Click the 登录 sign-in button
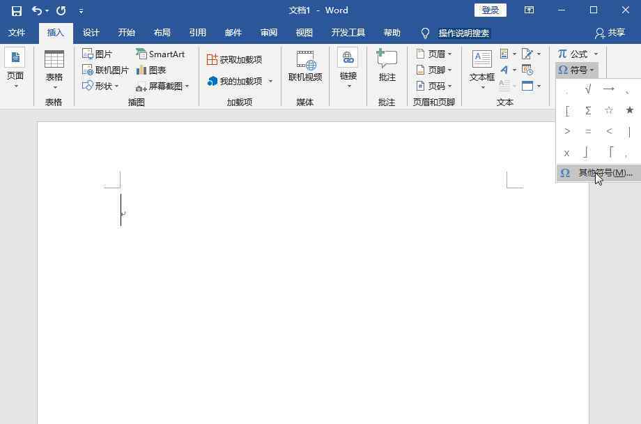This screenshot has width=641, height=424. 490,10
